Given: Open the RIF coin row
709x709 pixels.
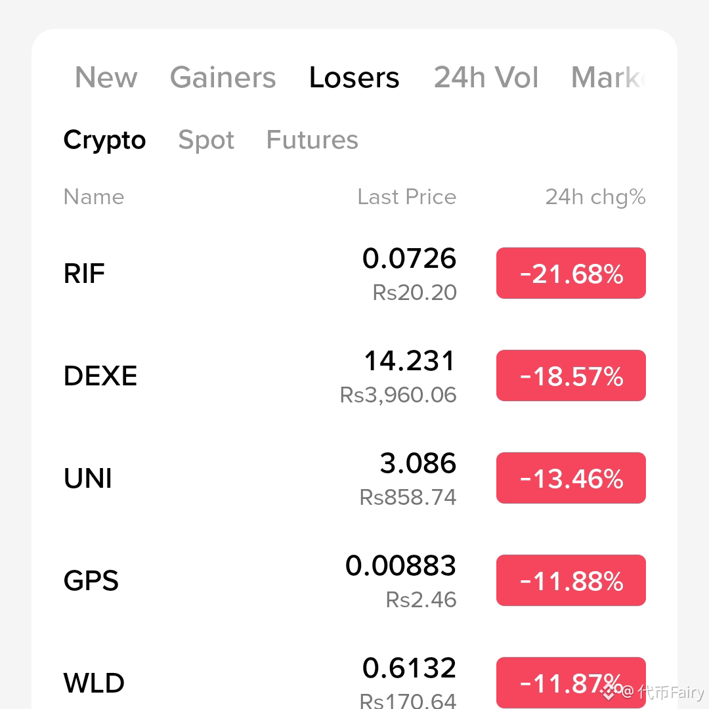Looking at the screenshot, I should pos(354,273).
